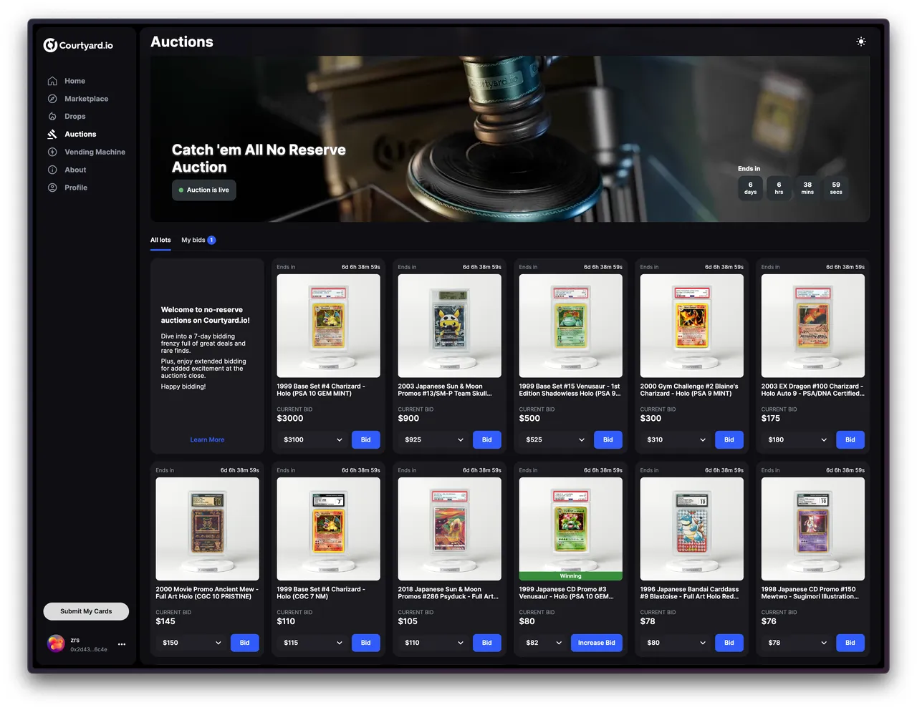Open Mewtwo Sugimori Illustration card image
917x710 pixels.
(x=813, y=529)
